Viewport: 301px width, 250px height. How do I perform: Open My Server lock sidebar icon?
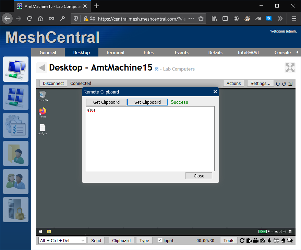16,210
